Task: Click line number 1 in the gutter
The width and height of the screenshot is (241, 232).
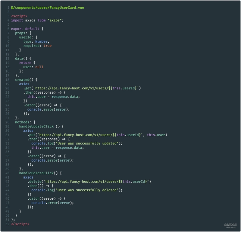Action: pyautogui.click(x=8, y=8)
